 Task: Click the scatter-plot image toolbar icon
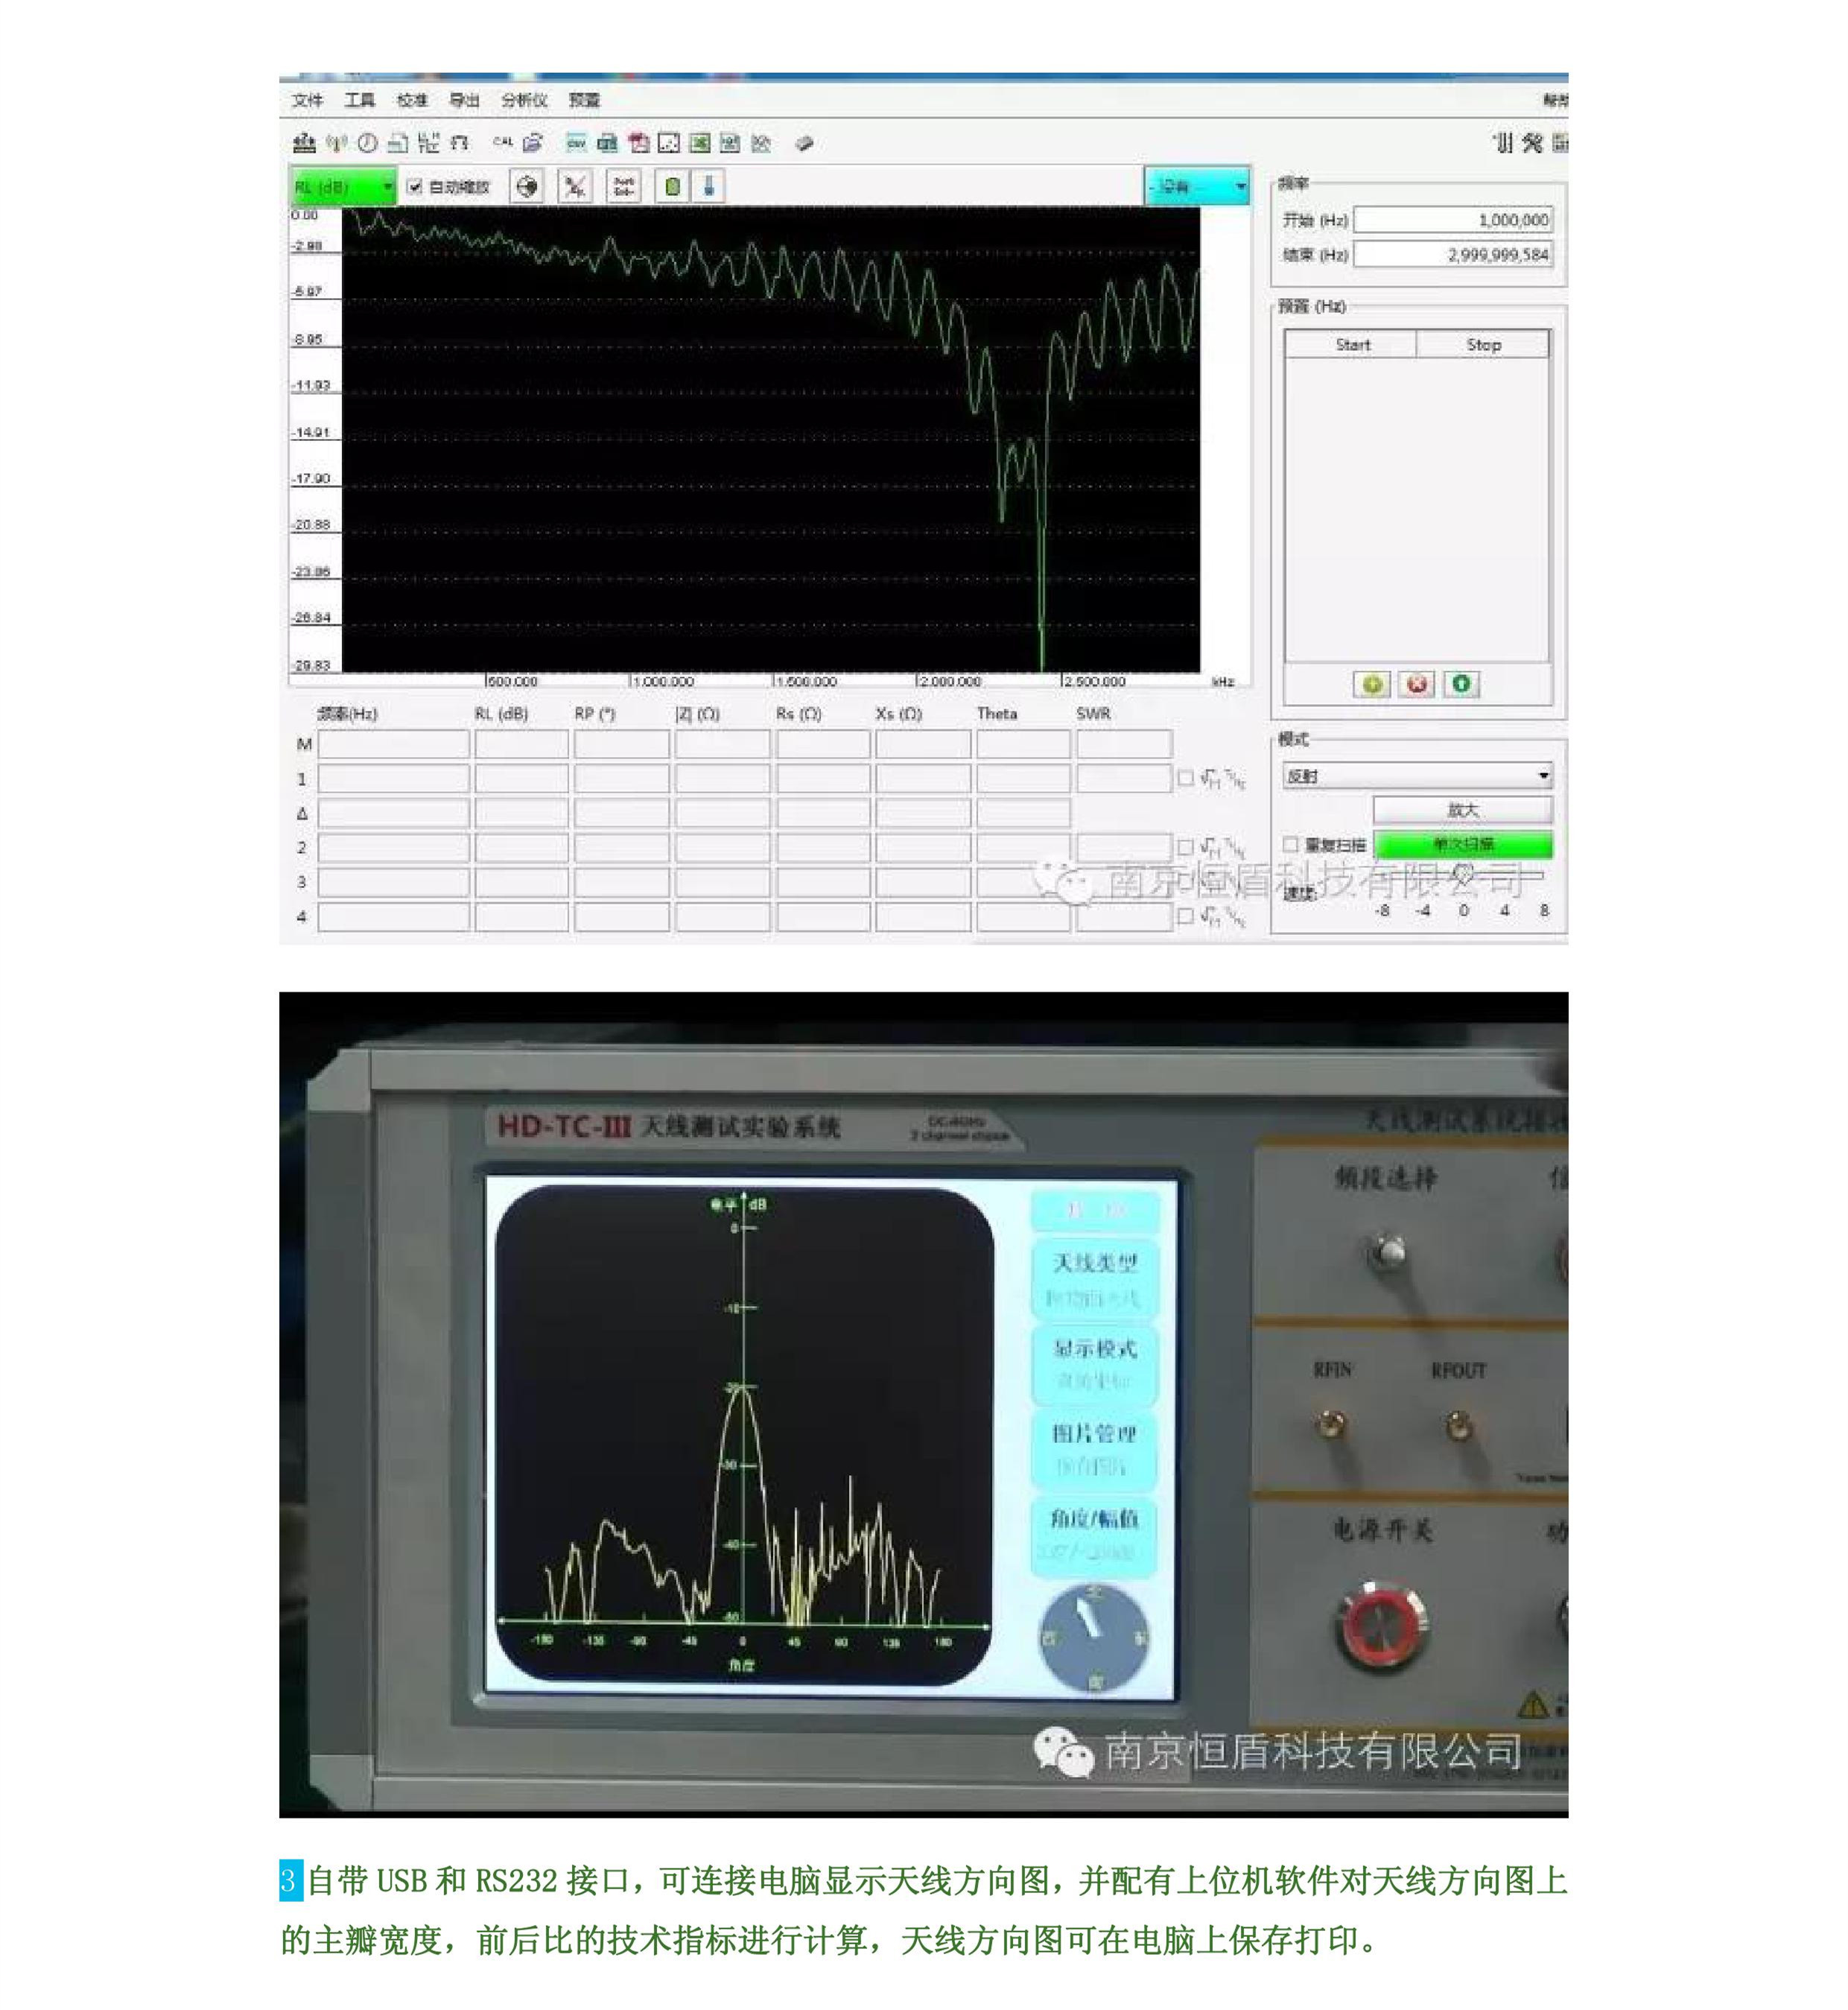point(669,143)
